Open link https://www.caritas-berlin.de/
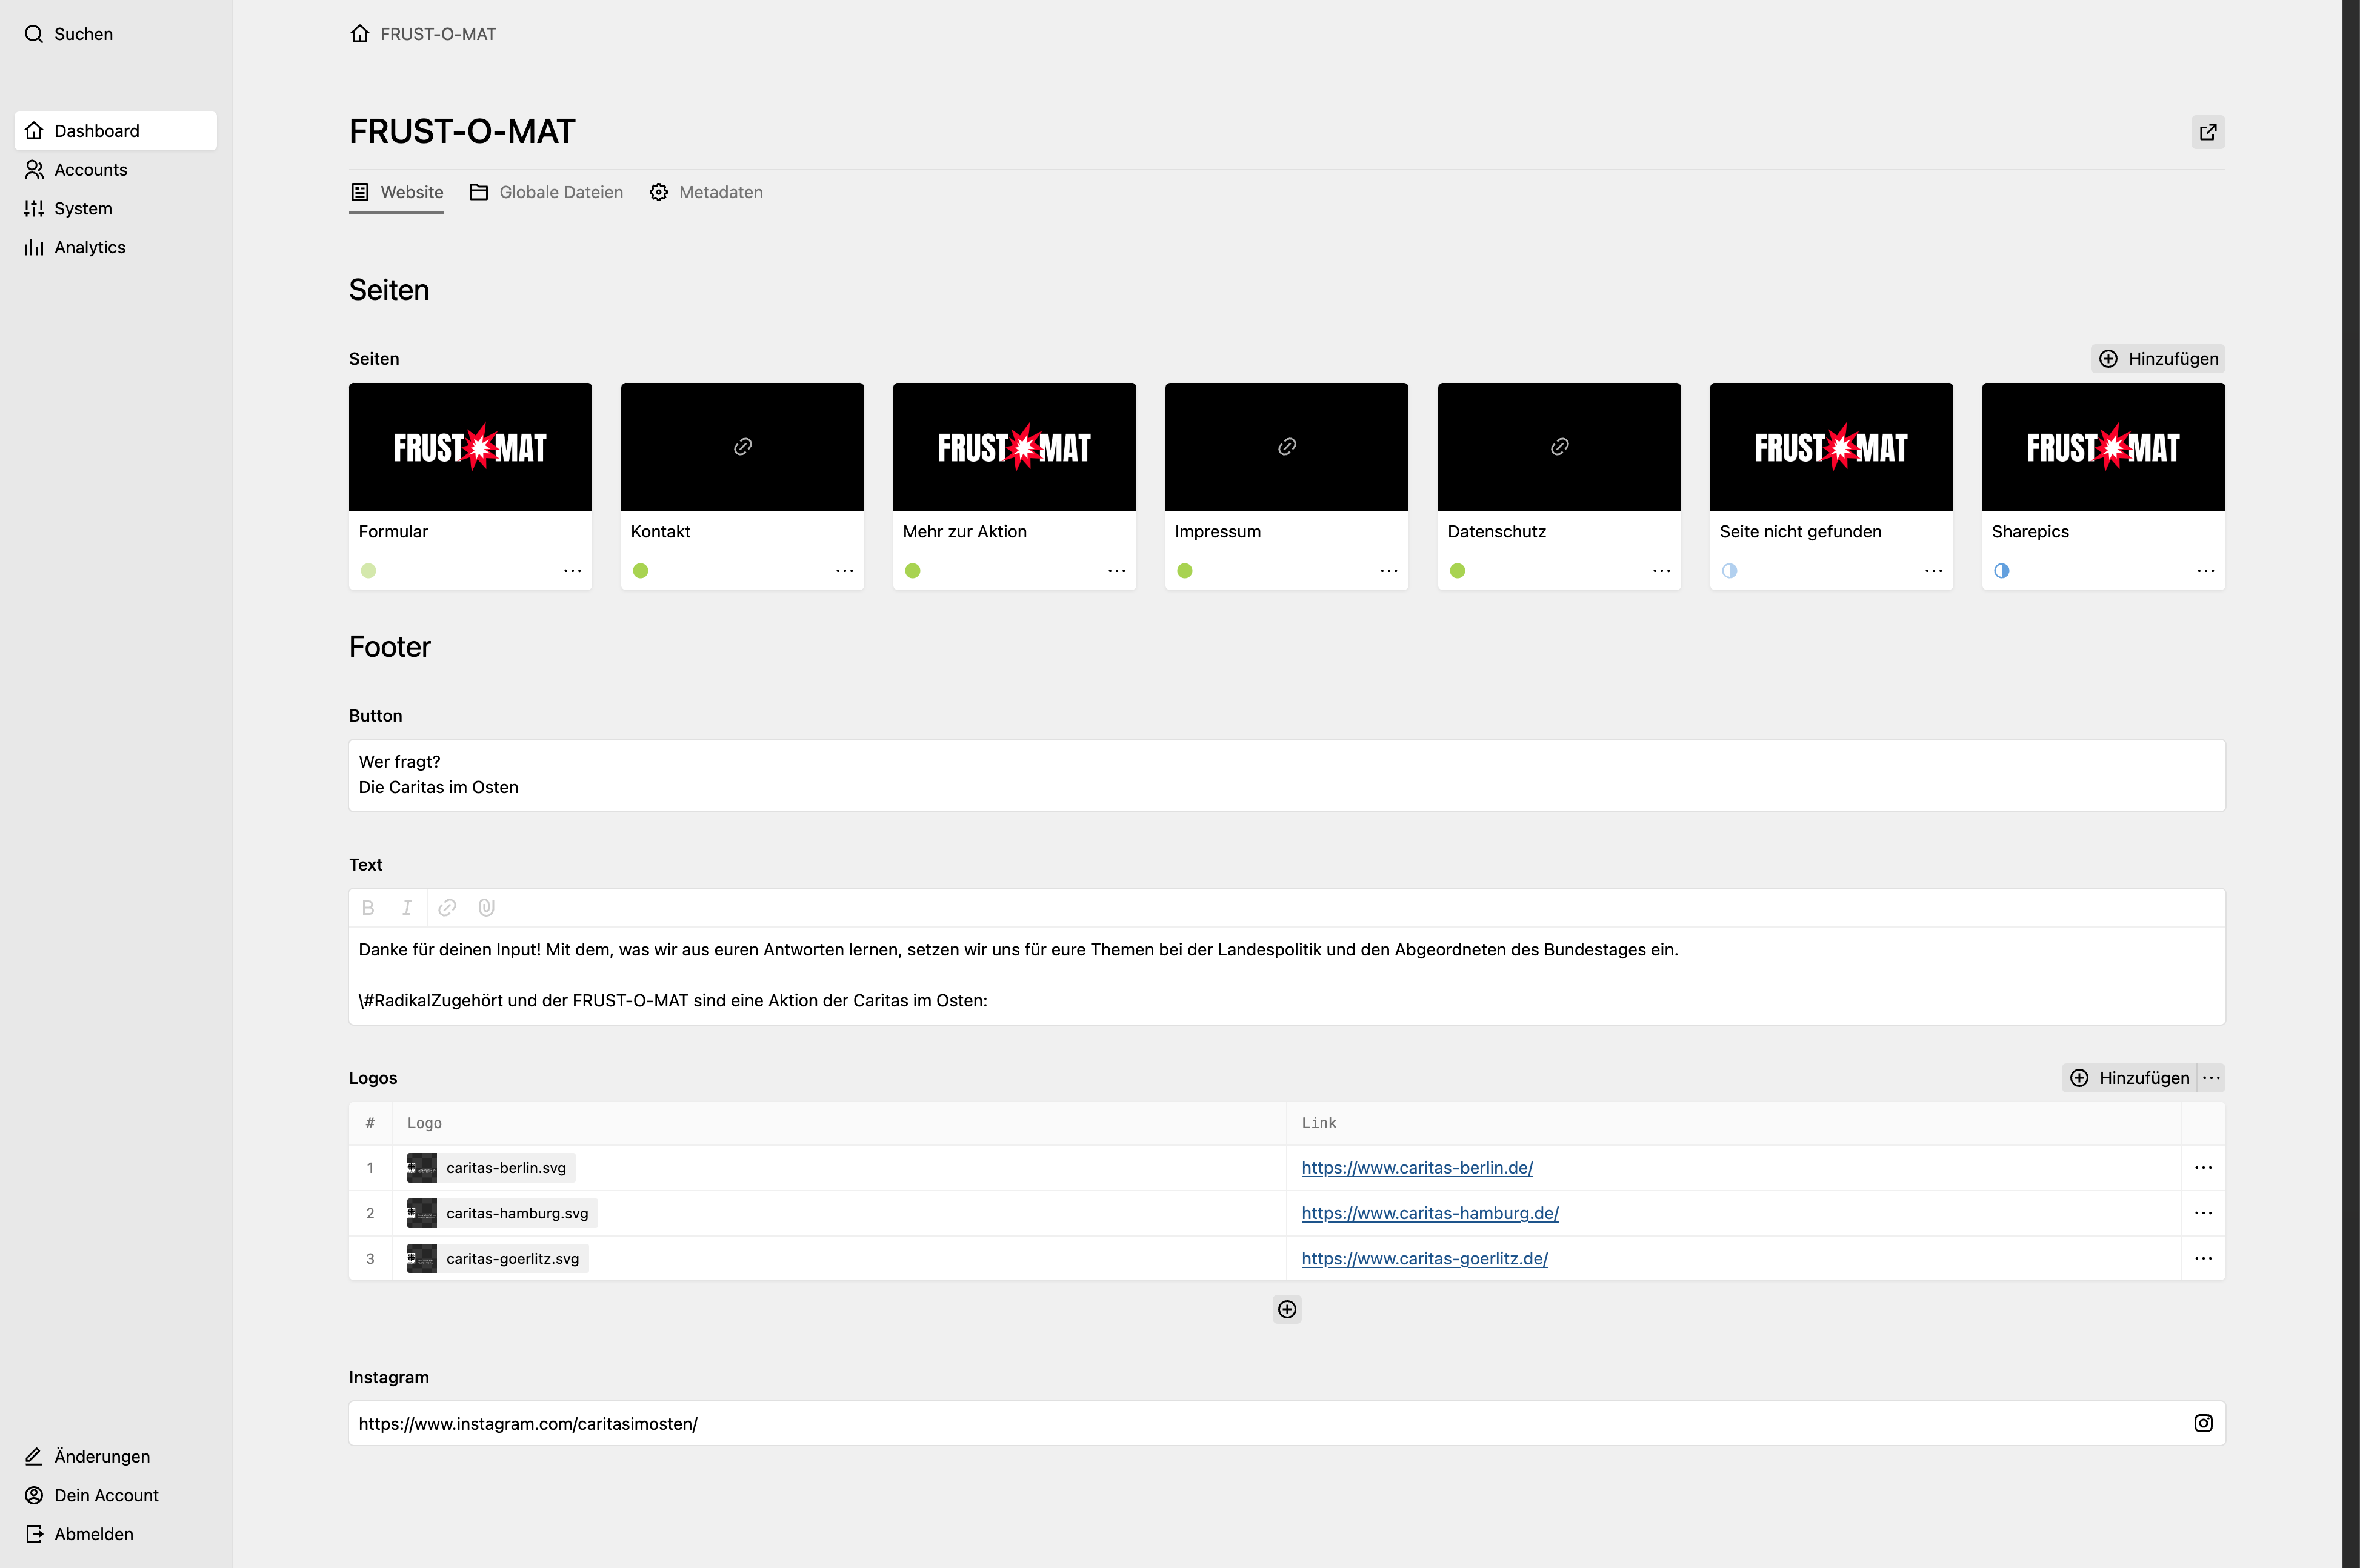Image resolution: width=2360 pixels, height=1568 pixels. pyautogui.click(x=1417, y=1168)
